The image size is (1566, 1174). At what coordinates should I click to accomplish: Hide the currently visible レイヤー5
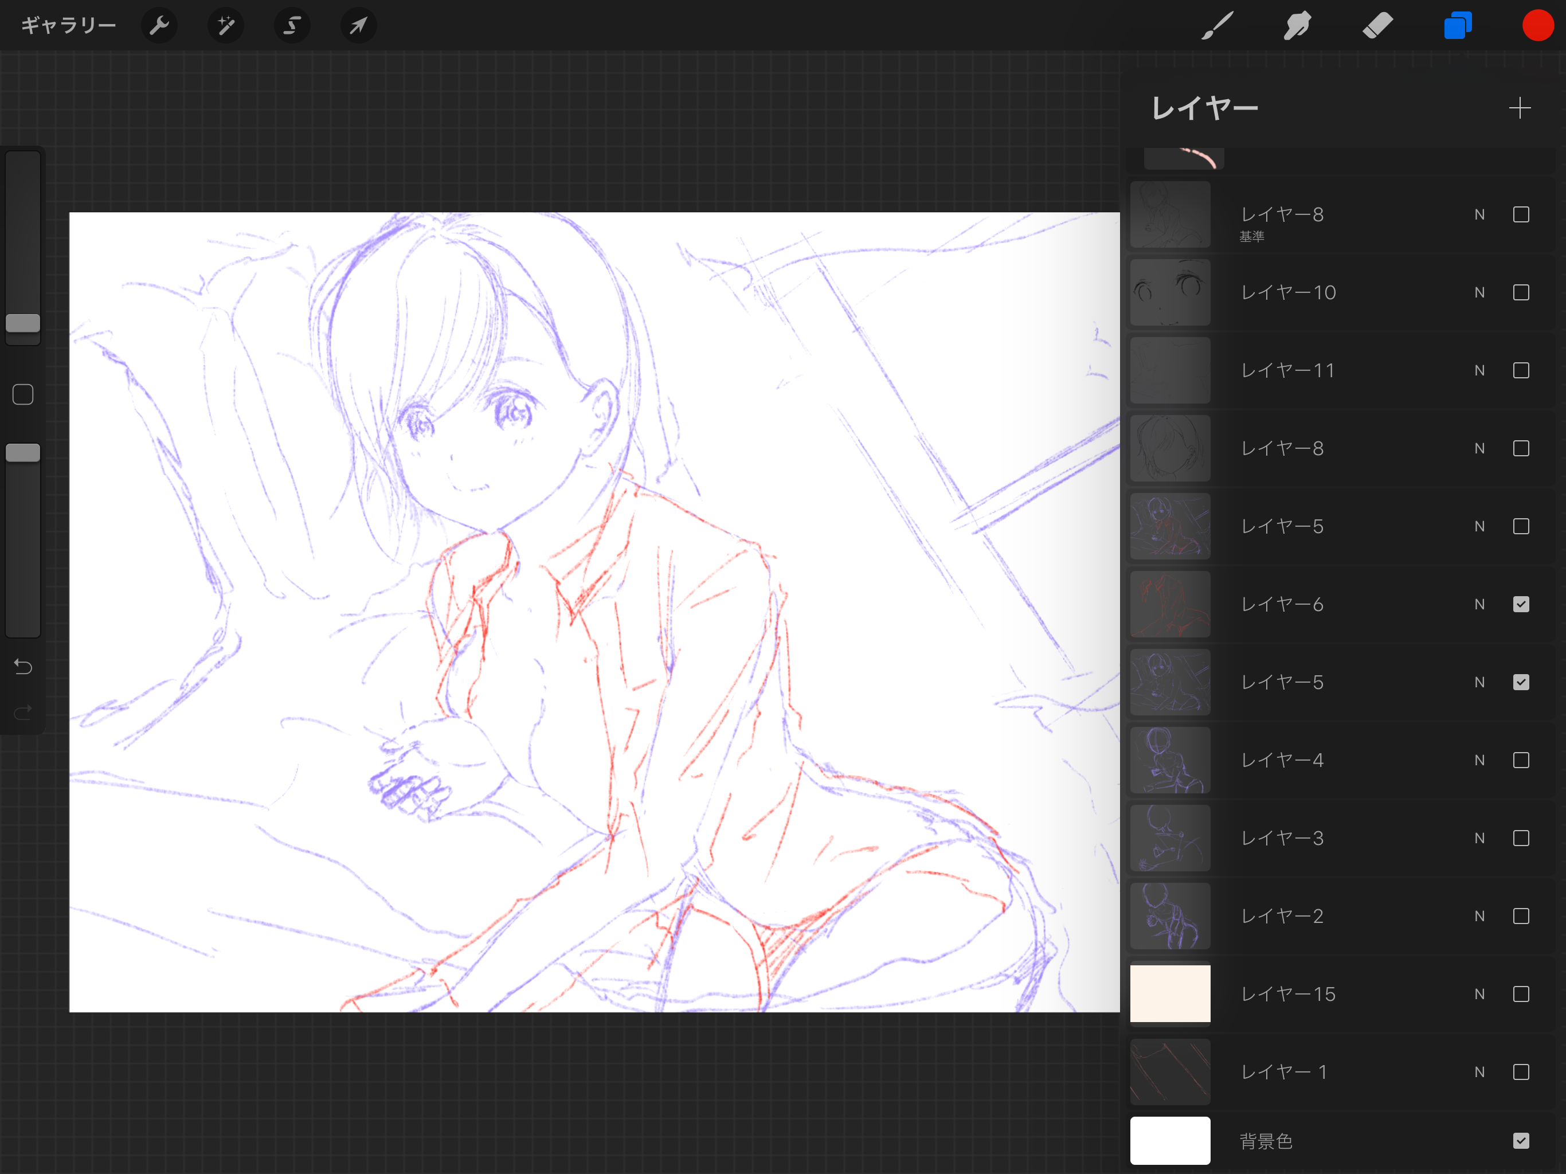(x=1521, y=682)
